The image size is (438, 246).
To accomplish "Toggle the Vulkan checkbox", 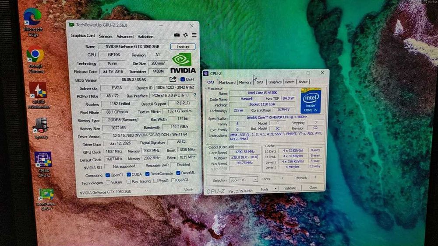I will (108, 182).
